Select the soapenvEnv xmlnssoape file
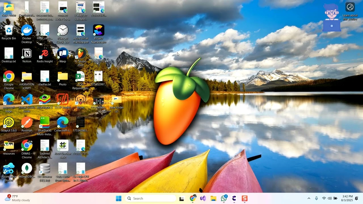363x204 pixels. (x=45, y=7)
